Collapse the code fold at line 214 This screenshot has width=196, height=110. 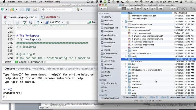click(14, 36)
